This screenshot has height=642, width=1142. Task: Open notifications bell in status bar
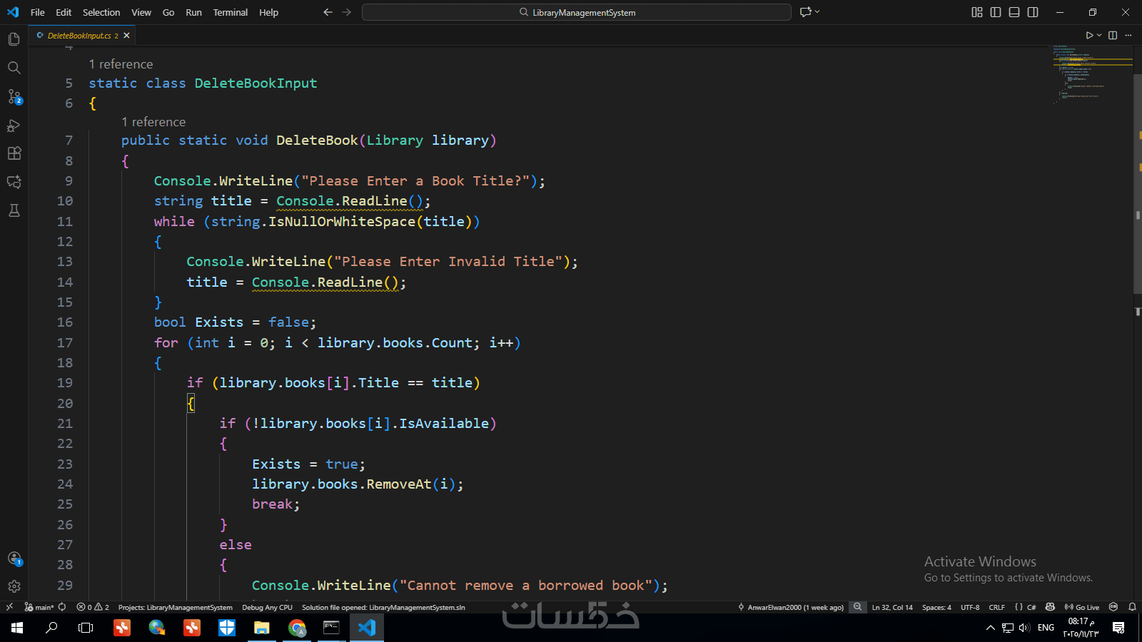(x=1132, y=607)
